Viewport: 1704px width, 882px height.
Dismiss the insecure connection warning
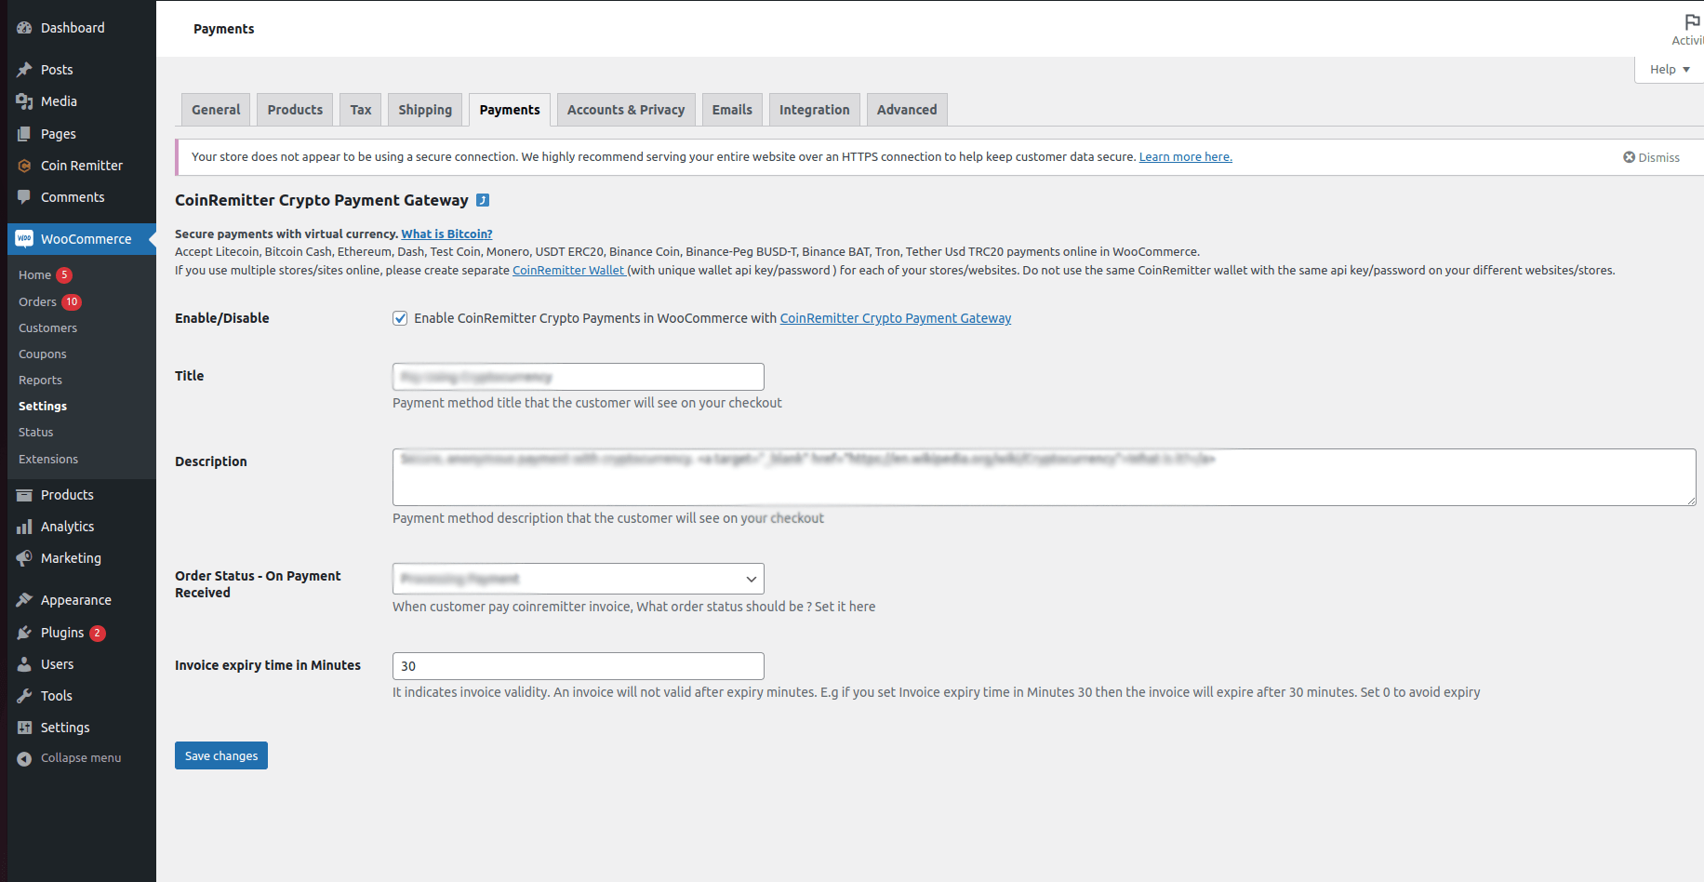(1651, 156)
